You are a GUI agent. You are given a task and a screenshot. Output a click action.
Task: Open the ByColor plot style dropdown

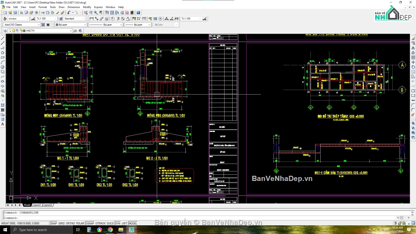tap(166, 25)
